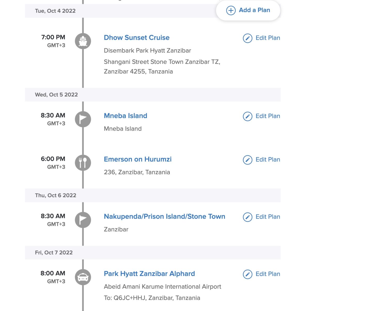Open the Mneba Island plan
387x311 pixels.
[x=125, y=116]
